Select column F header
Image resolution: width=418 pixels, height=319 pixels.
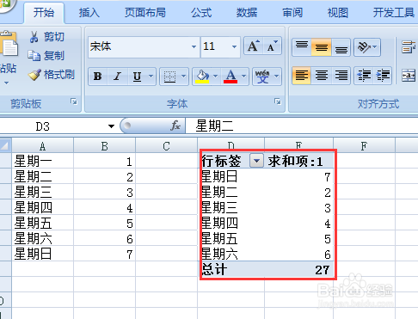(364, 146)
